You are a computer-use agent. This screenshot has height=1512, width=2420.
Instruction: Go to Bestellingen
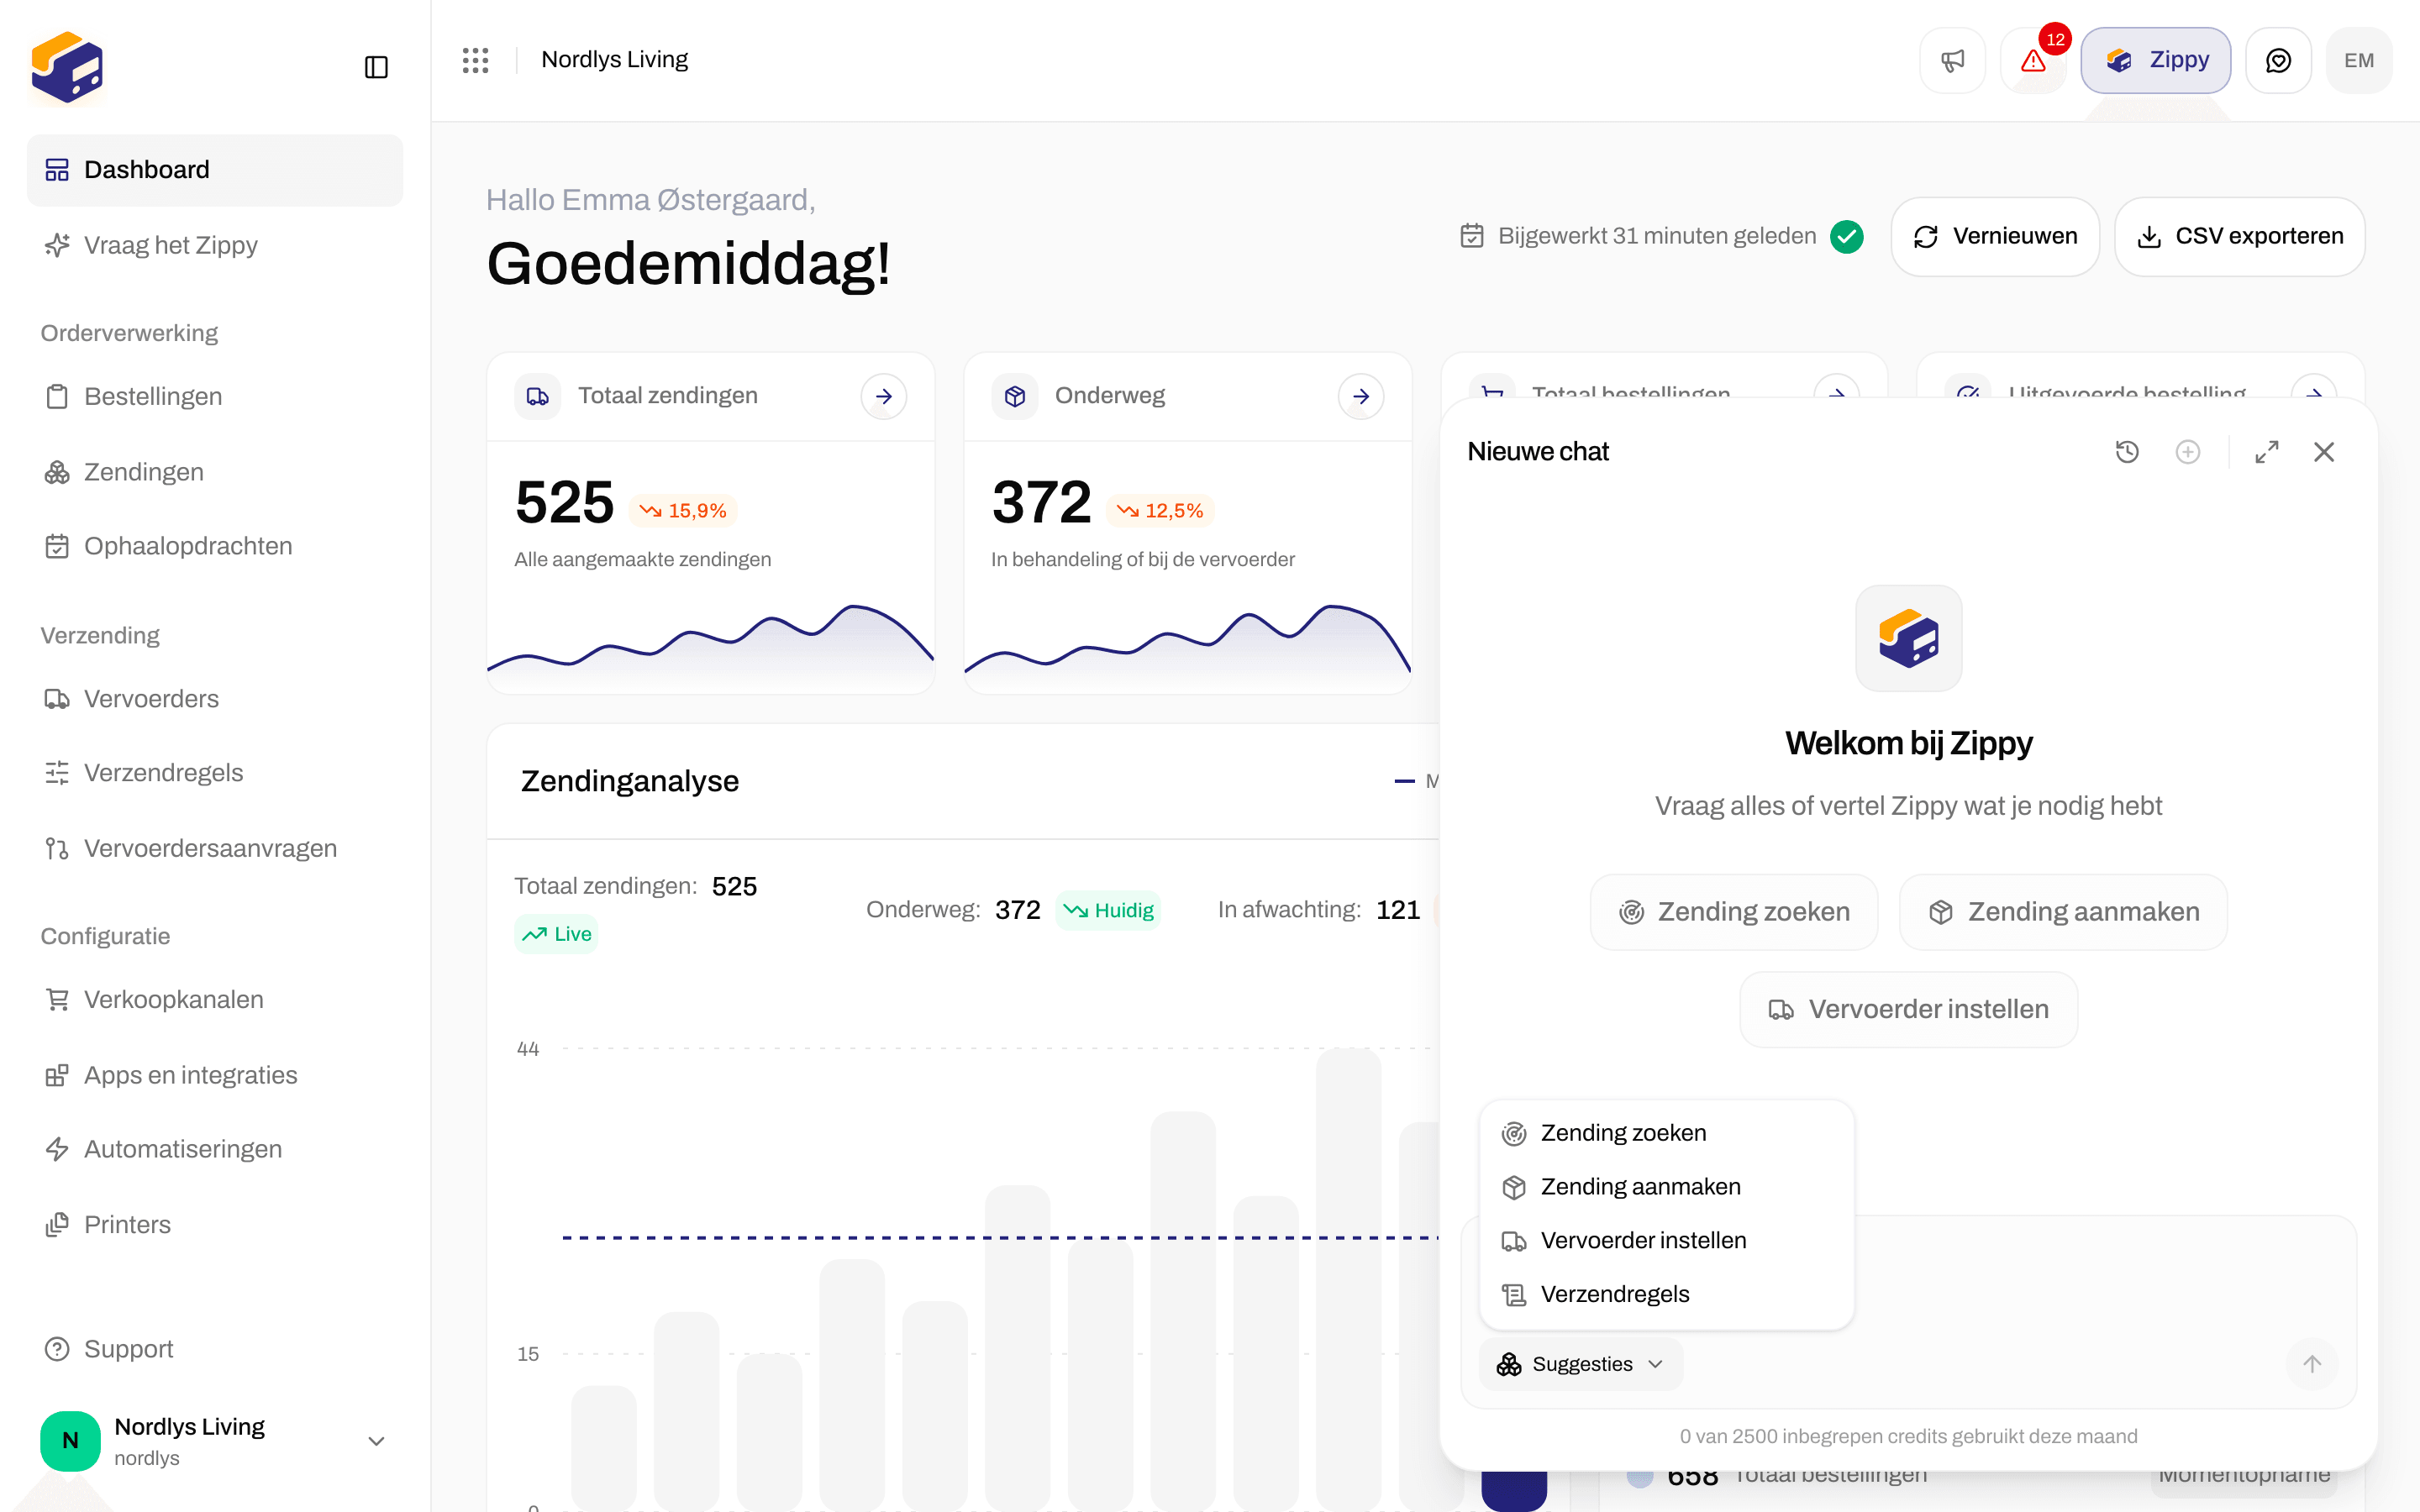coord(214,397)
